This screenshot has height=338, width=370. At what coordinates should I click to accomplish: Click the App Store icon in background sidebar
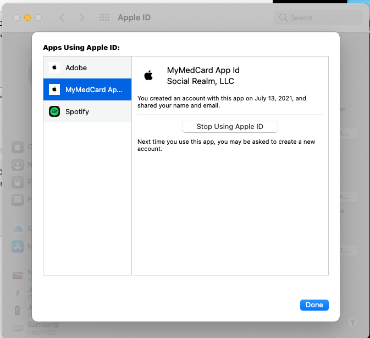[18, 246]
